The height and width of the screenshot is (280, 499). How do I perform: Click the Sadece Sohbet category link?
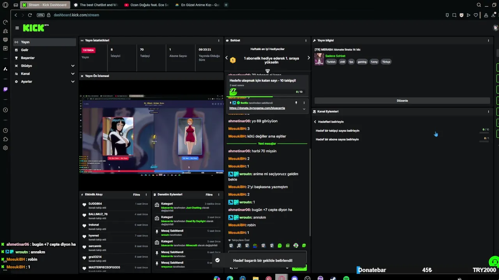[335, 56]
